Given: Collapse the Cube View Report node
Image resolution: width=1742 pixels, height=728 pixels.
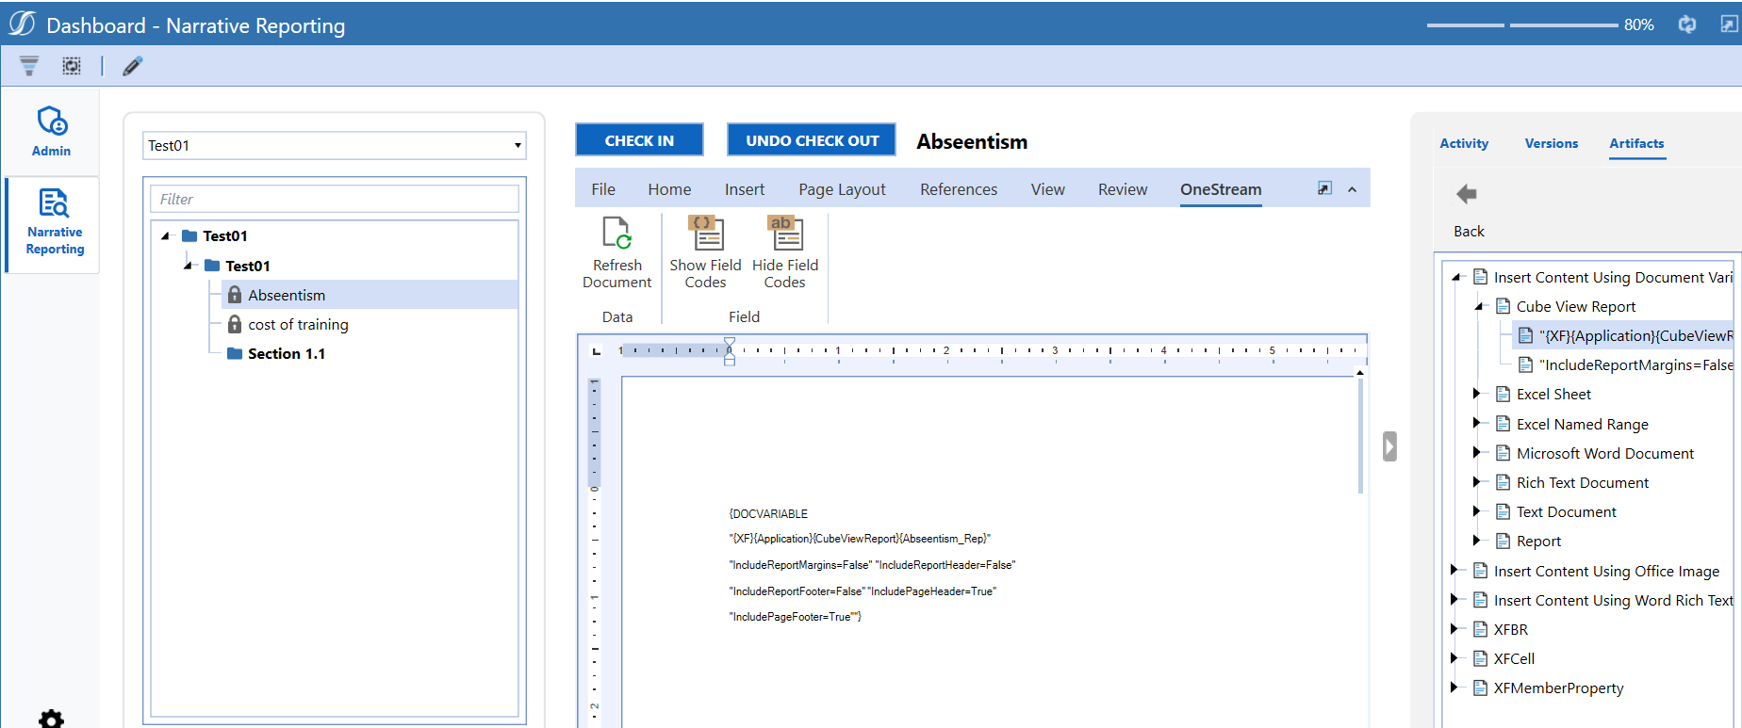Looking at the screenshot, I should tap(1479, 306).
